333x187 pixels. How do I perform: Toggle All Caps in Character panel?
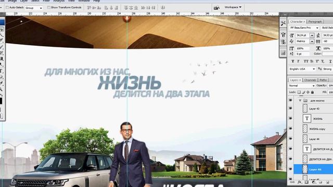(306, 61)
